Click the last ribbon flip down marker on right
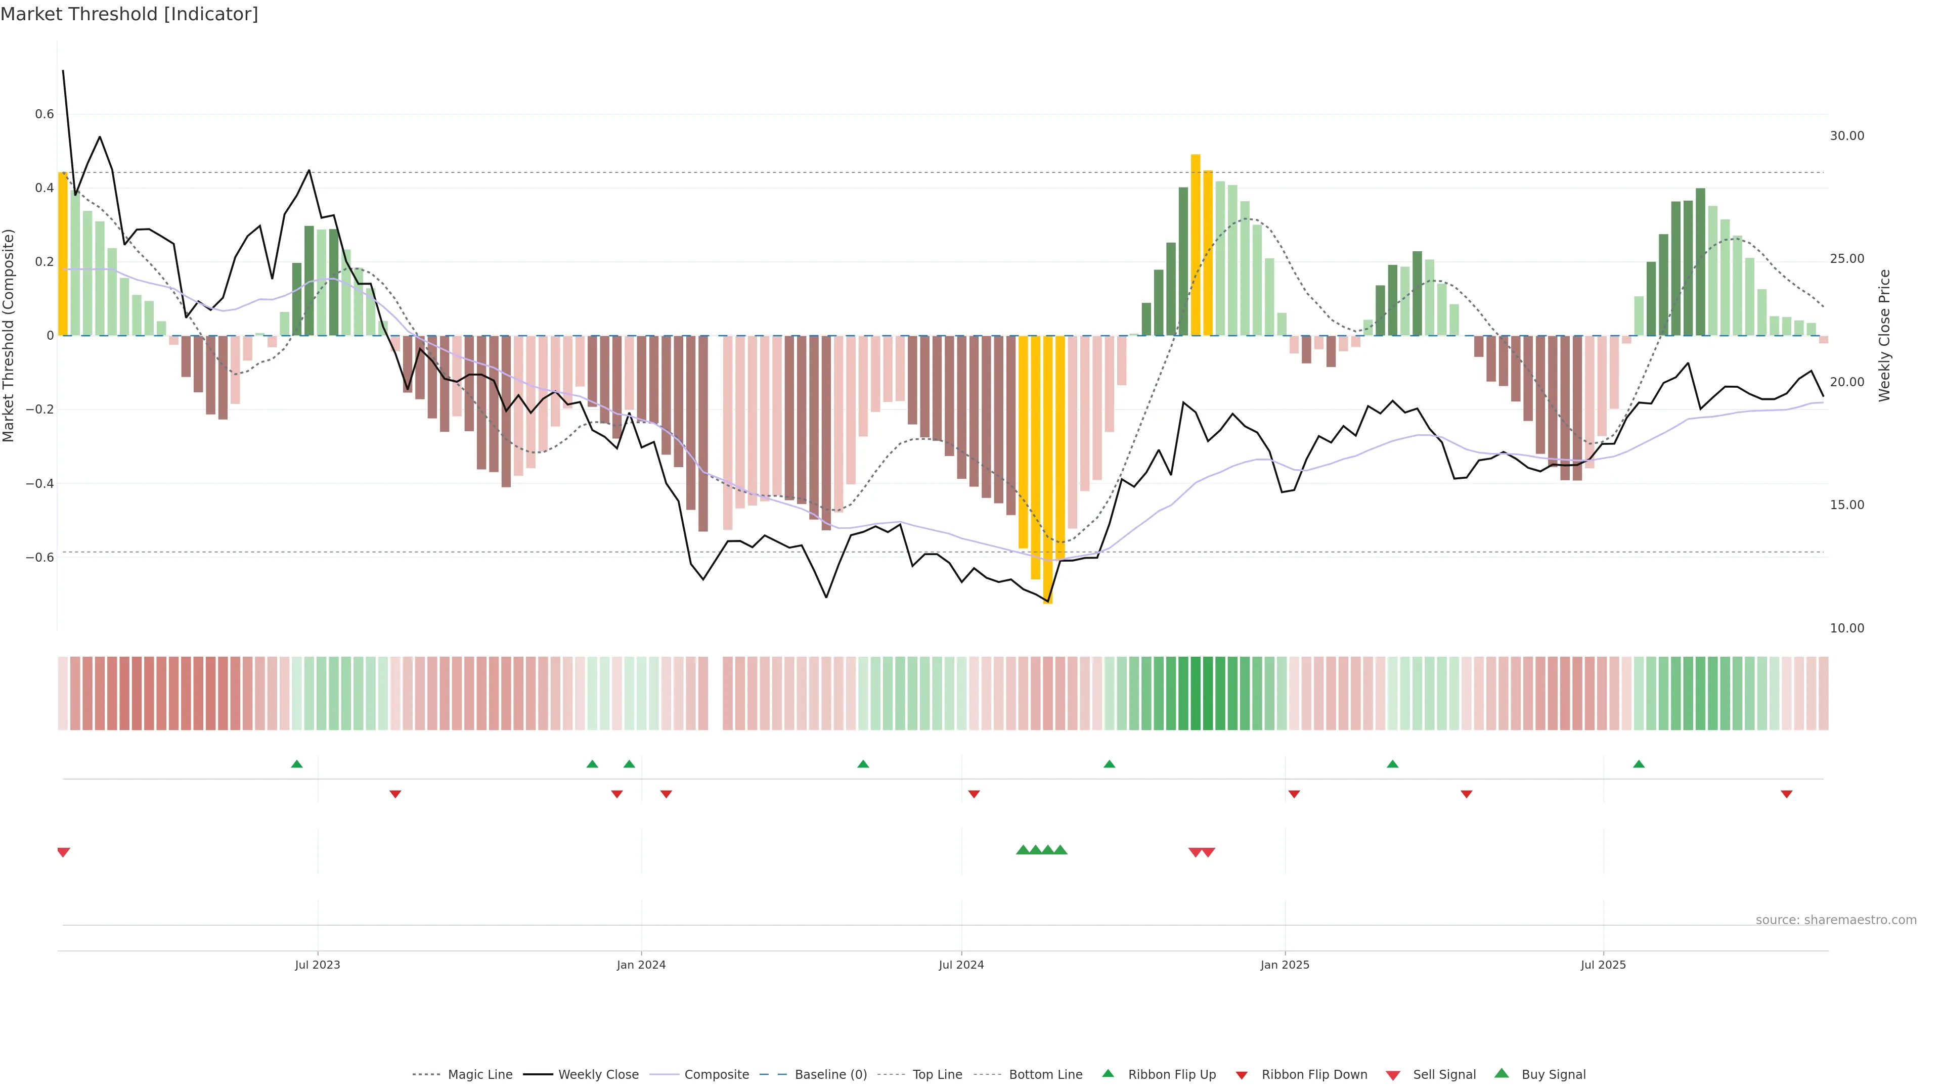The width and height of the screenshot is (1942, 1092). pyautogui.click(x=1786, y=794)
